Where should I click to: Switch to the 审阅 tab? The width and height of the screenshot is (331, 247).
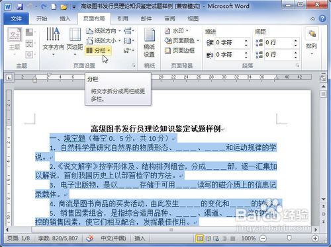[169, 18]
